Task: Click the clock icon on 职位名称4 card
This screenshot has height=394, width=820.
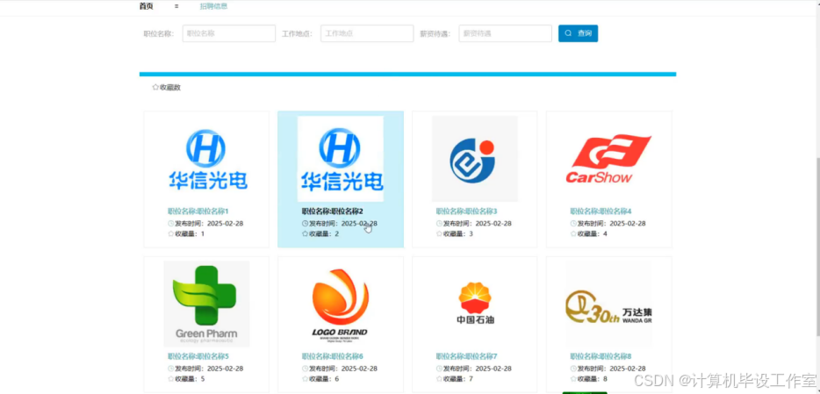Action: point(573,224)
